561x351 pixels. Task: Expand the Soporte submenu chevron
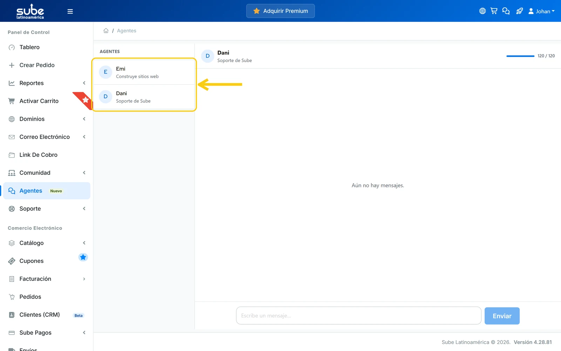pos(84,208)
